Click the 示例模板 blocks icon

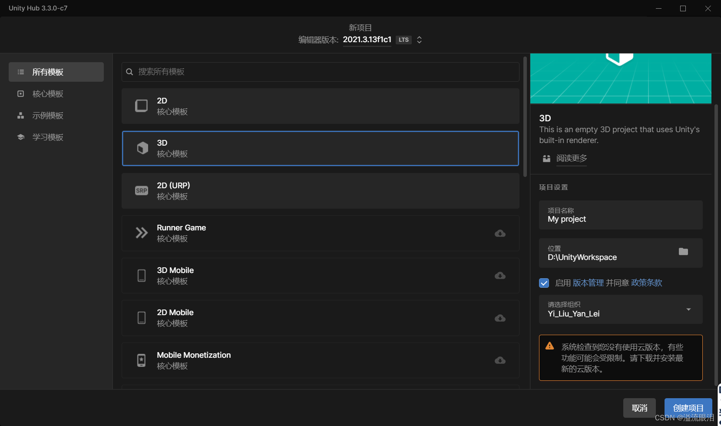point(20,115)
